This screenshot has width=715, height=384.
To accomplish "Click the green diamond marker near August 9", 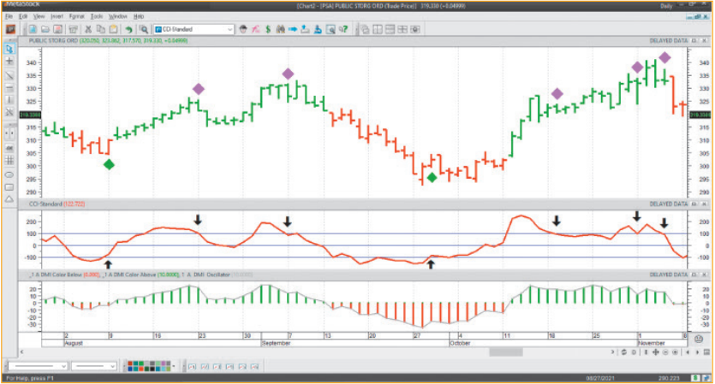I will click(109, 164).
